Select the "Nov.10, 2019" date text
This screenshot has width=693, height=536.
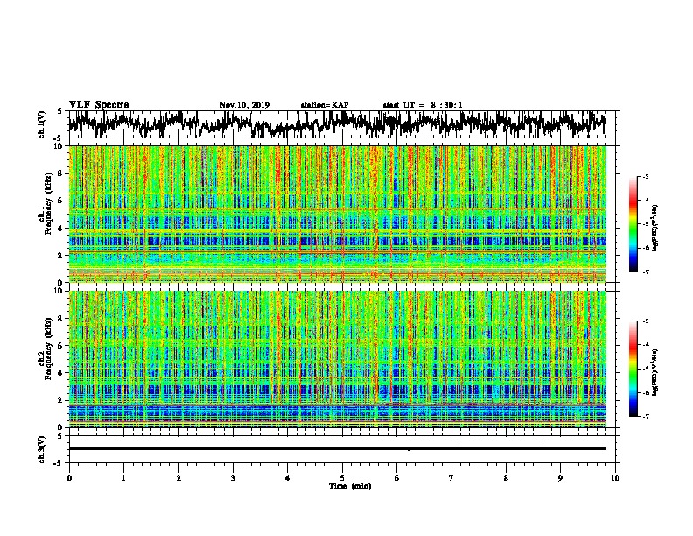[244, 105]
